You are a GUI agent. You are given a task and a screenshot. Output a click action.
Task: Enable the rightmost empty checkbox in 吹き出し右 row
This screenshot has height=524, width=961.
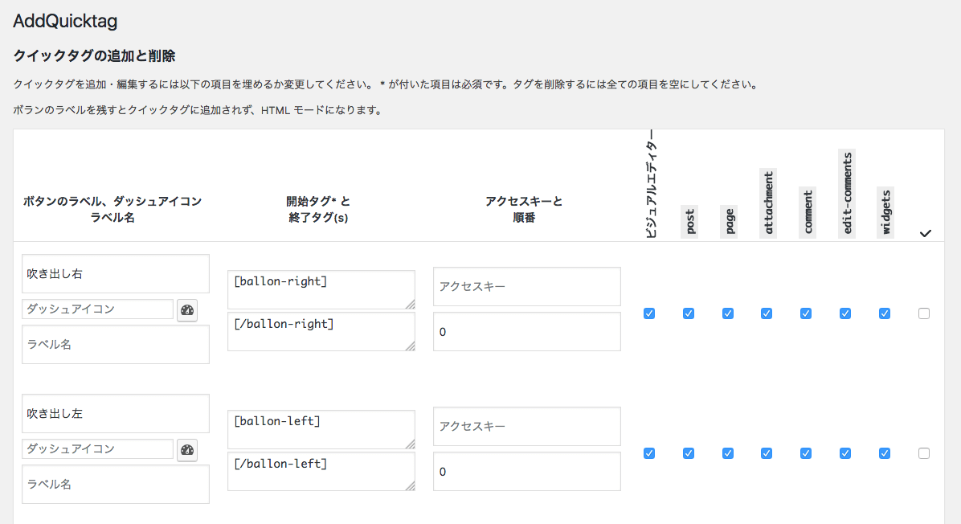(x=923, y=313)
